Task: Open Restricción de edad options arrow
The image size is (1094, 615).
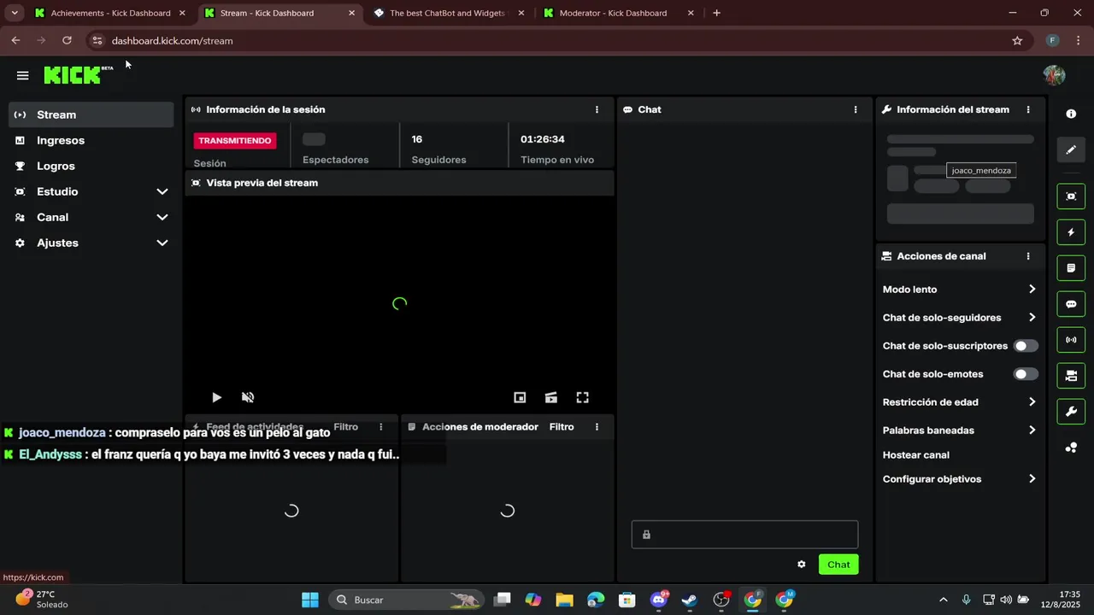Action: (1032, 402)
